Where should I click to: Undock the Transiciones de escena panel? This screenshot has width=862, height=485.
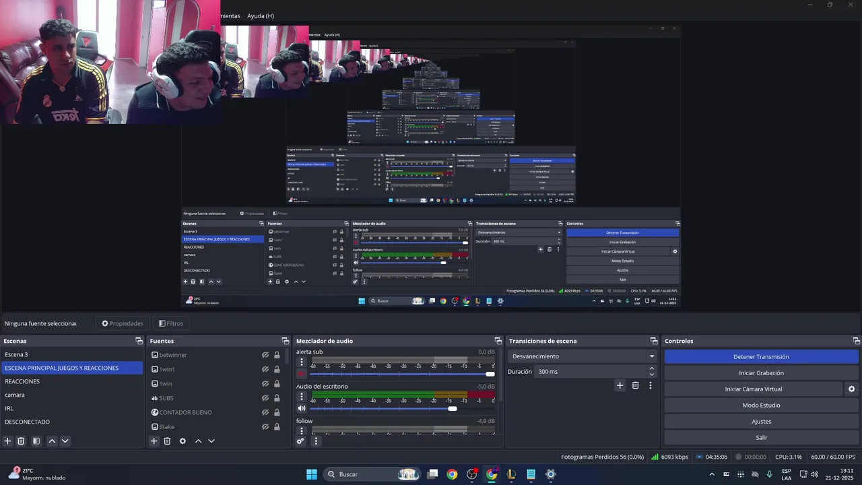[653, 341]
